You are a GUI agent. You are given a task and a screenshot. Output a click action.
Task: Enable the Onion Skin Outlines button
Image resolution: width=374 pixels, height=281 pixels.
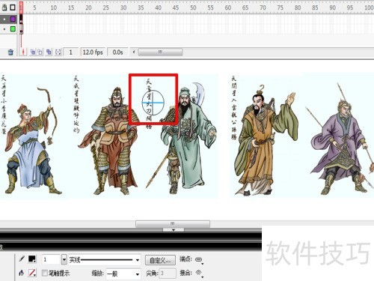40,52
